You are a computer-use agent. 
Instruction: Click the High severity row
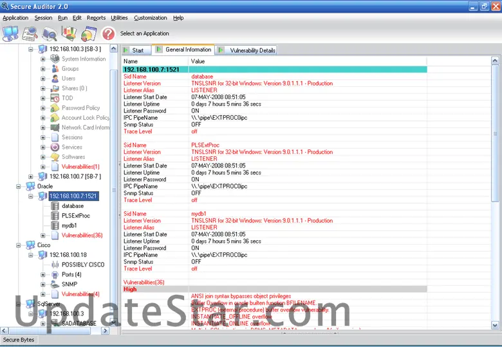click(275, 289)
